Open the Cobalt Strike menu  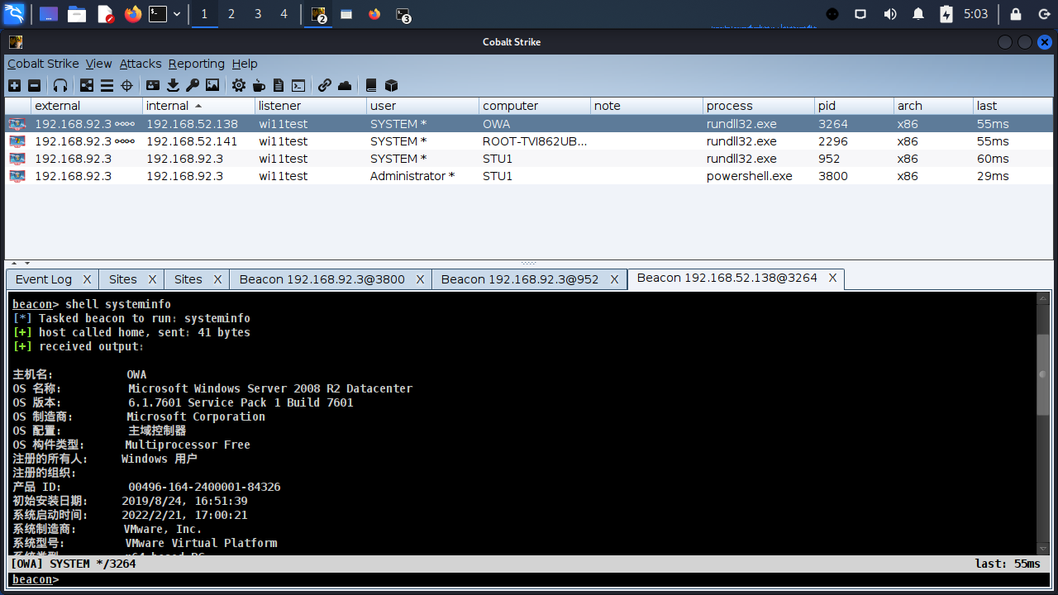43,64
